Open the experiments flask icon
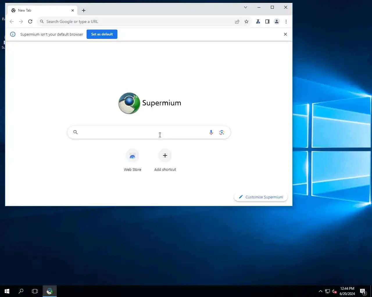372x297 pixels. click(258, 21)
